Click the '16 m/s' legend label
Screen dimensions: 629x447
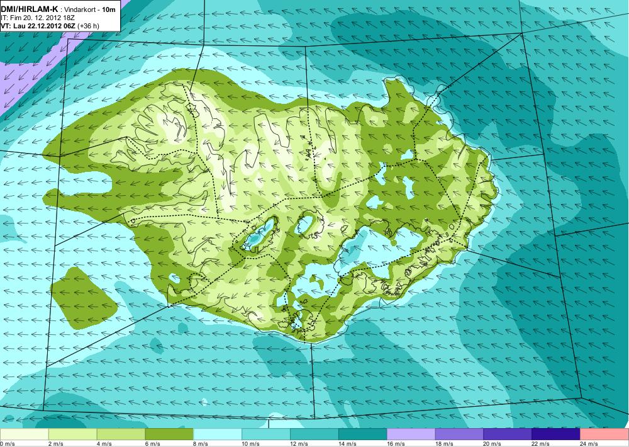396,444
